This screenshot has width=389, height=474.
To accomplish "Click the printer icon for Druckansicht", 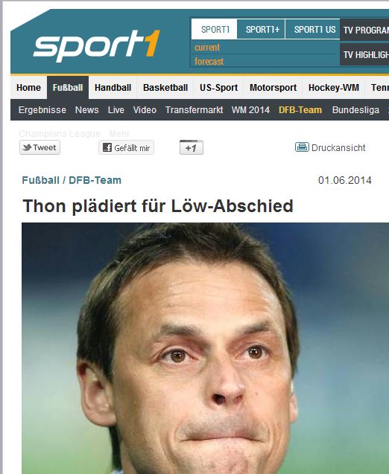I will click(x=302, y=147).
